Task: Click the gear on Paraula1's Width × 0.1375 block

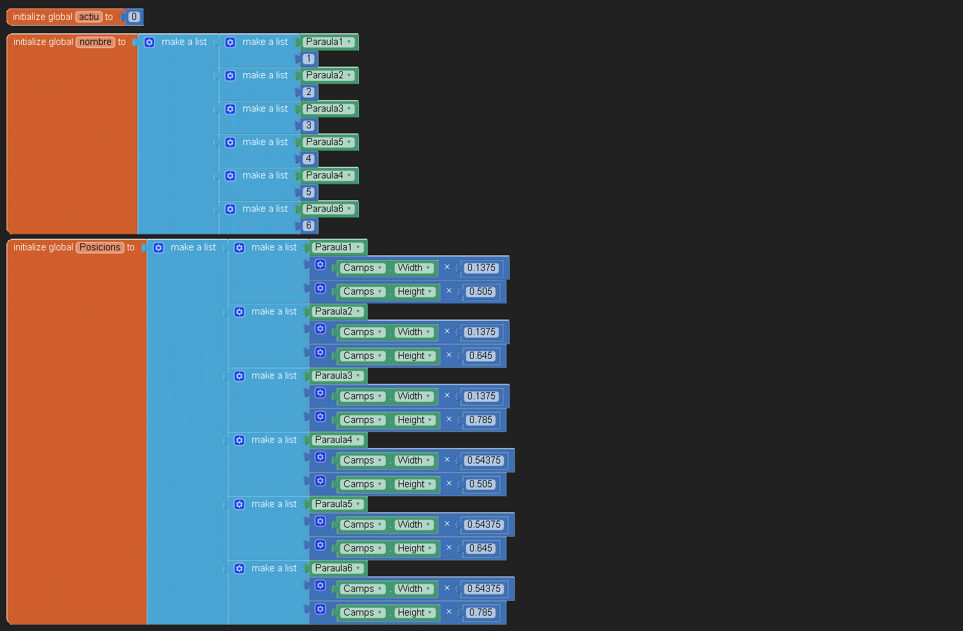Action: [320, 264]
